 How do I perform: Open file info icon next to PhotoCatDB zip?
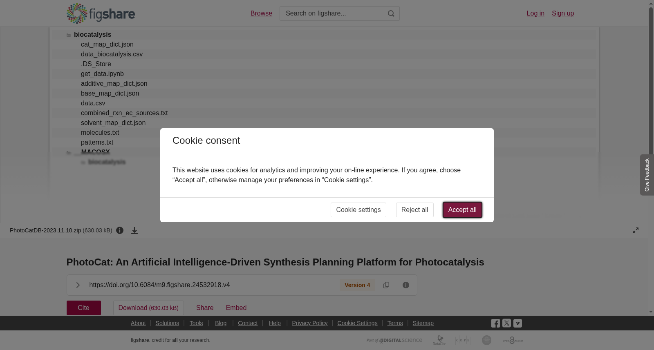[120, 230]
